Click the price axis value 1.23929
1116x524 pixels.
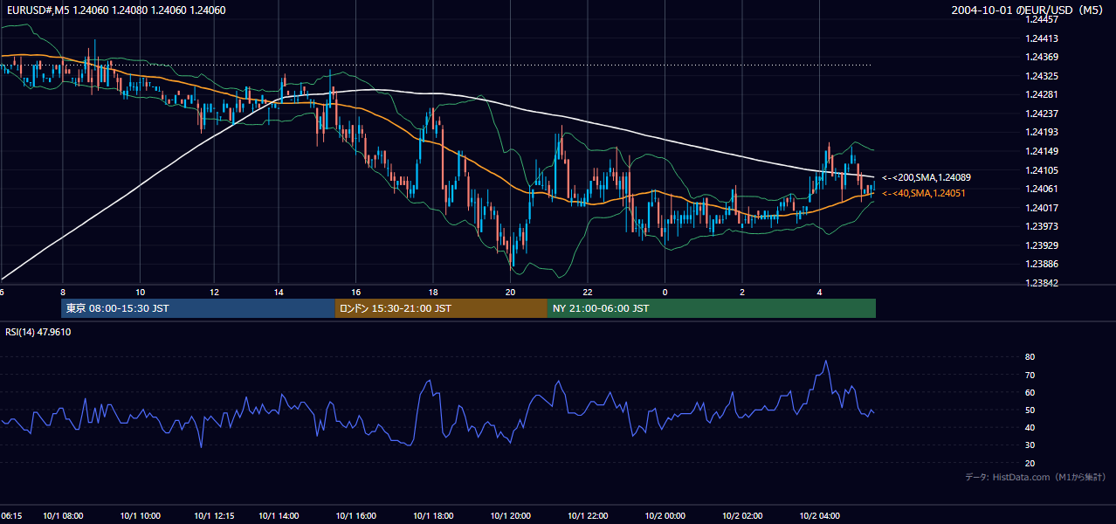pos(1044,245)
